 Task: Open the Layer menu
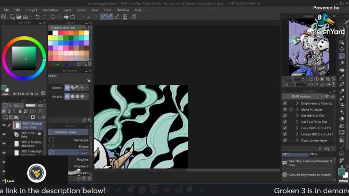coord(67,10)
